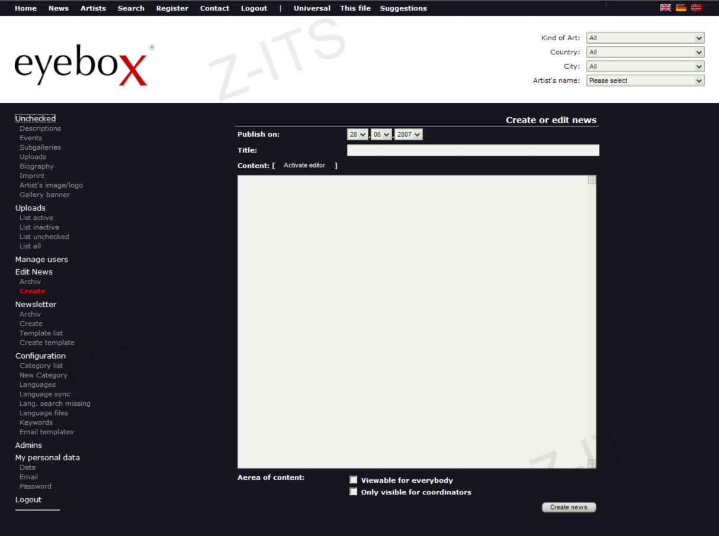Open the Kind of Art dropdown
This screenshot has width=719, height=536.
(645, 38)
